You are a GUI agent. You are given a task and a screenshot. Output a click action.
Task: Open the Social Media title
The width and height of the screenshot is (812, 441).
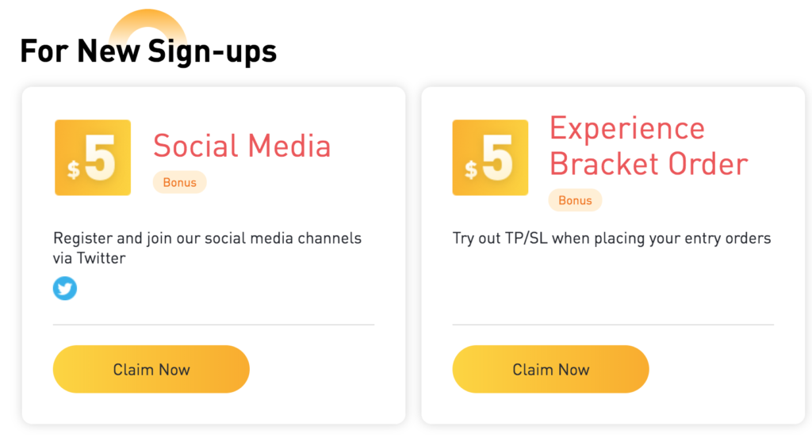pyautogui.click(x=242, y=146)
